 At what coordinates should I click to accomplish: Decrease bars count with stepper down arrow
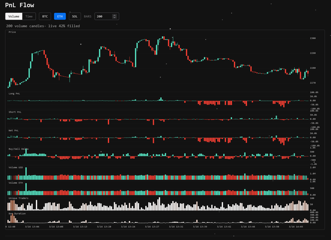click(115, 17)
